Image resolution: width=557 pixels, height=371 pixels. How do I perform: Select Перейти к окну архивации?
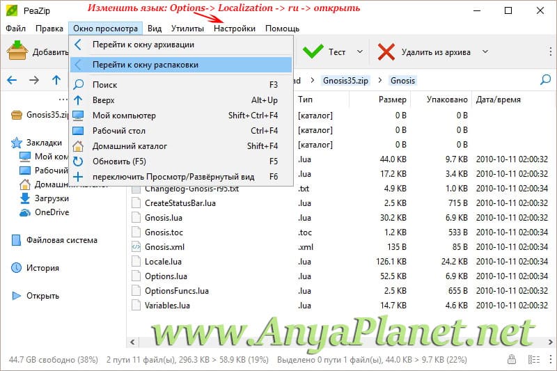[x=181, y=45]
